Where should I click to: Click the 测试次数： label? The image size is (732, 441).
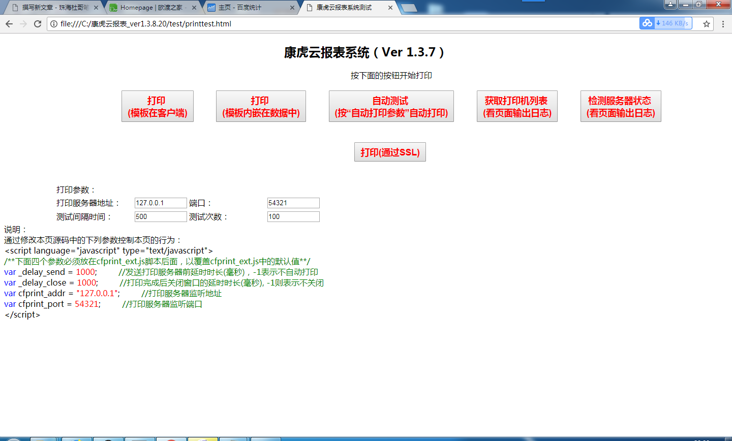click(209, 217)
